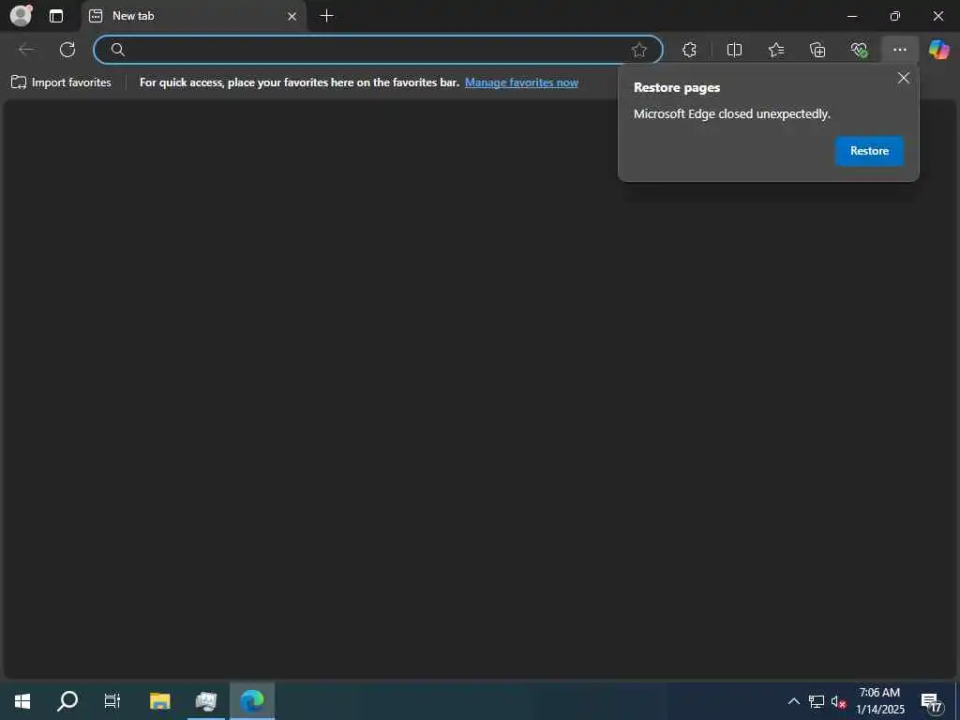Image resolution: width=960 pixels, height=720 pixels.
Task: Open the tab actions menu icon
Action: [x=56, y=16]
